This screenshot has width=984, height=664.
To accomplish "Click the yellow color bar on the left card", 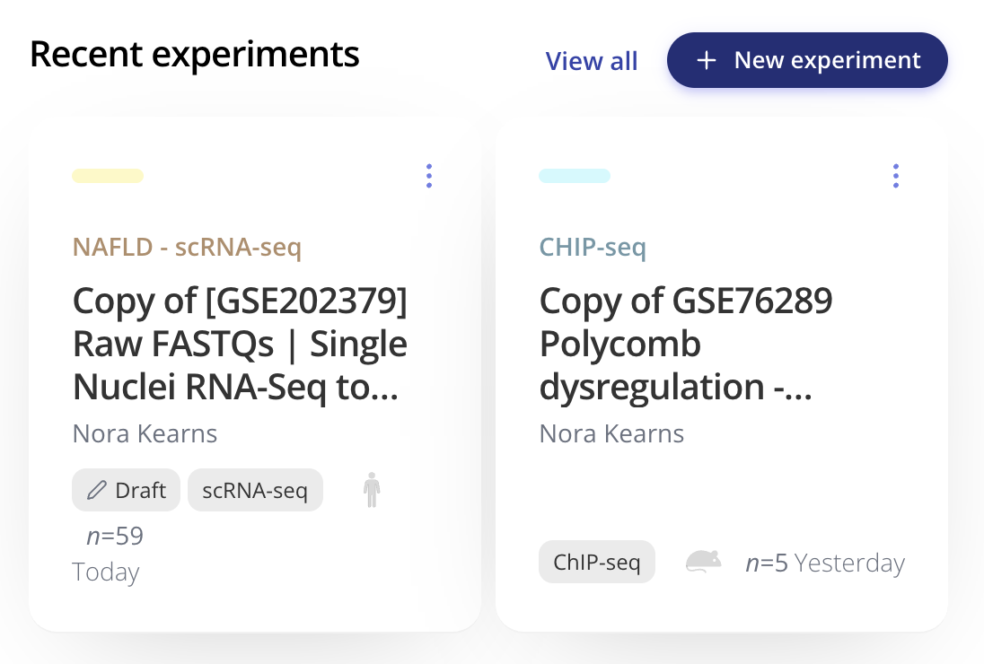I will tap(108, 176).
